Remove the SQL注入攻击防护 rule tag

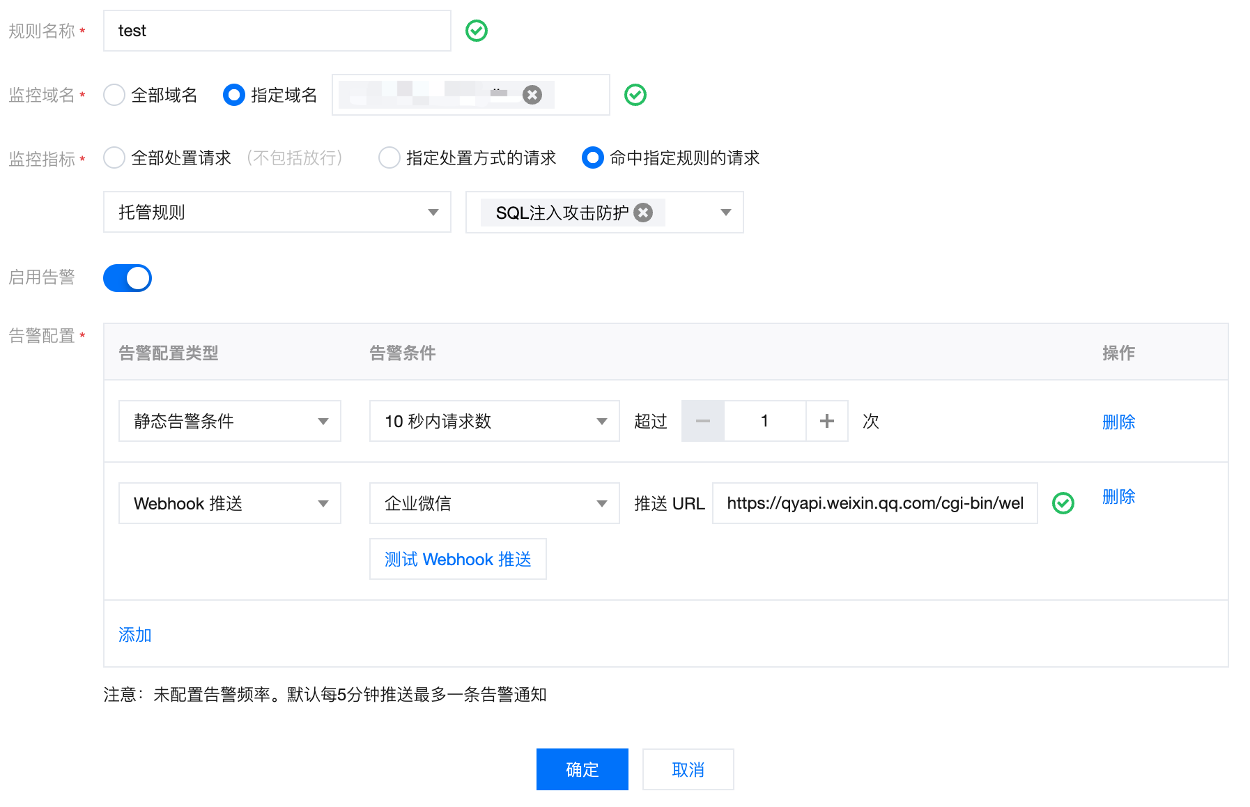click(643, 213)
